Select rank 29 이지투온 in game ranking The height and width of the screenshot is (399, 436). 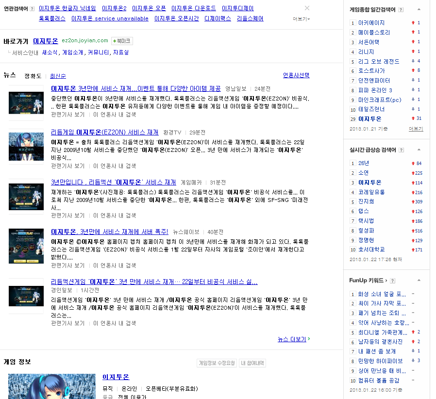point(369,119)
